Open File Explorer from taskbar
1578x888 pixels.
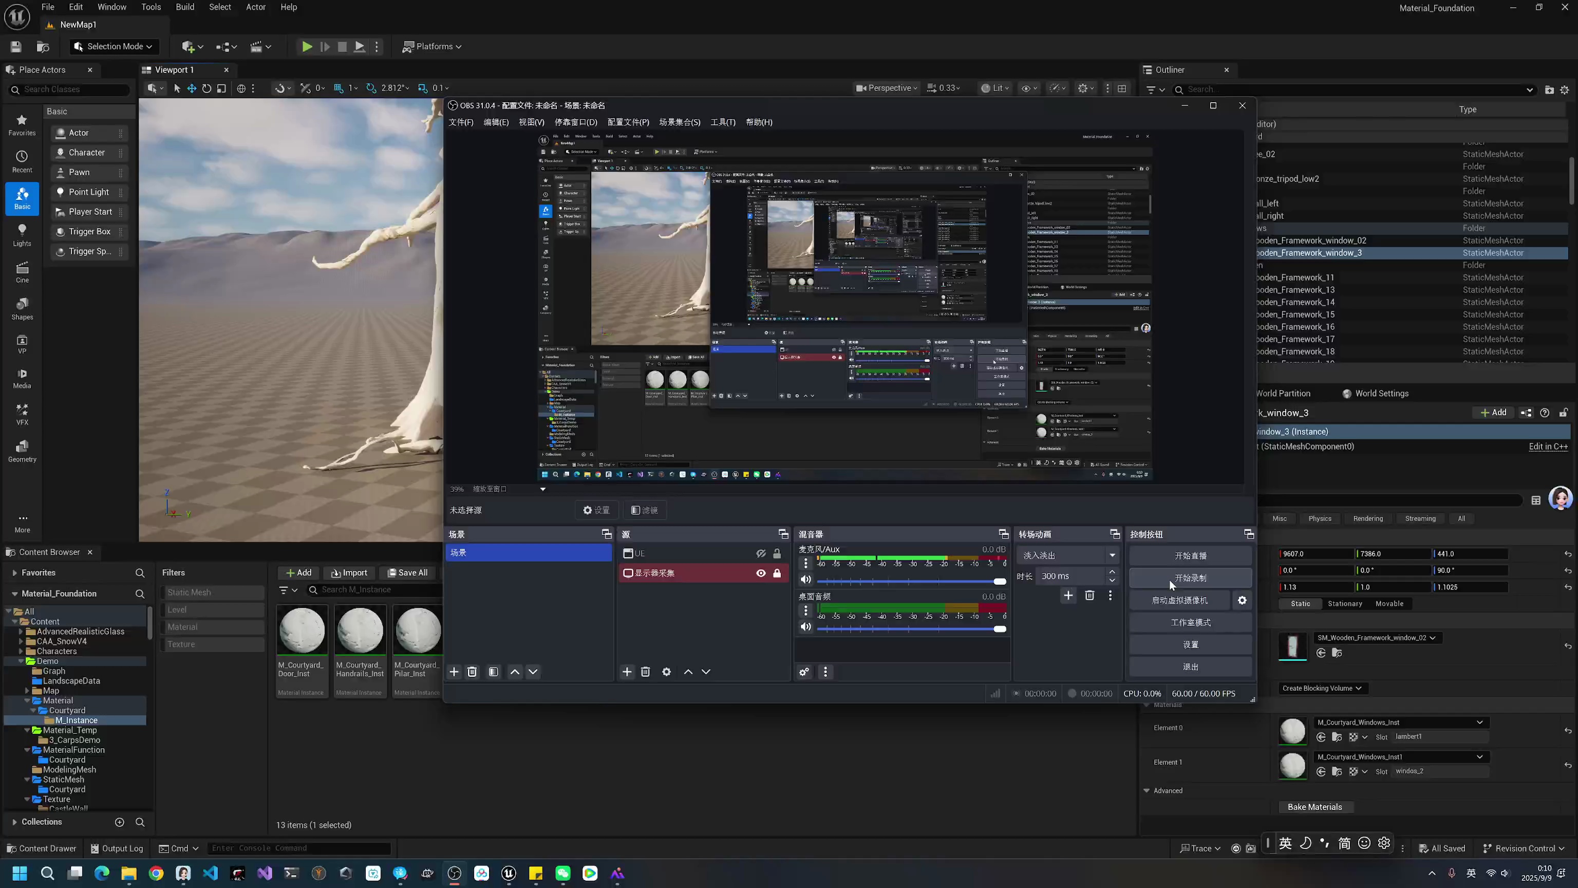[x=128, y=873]
